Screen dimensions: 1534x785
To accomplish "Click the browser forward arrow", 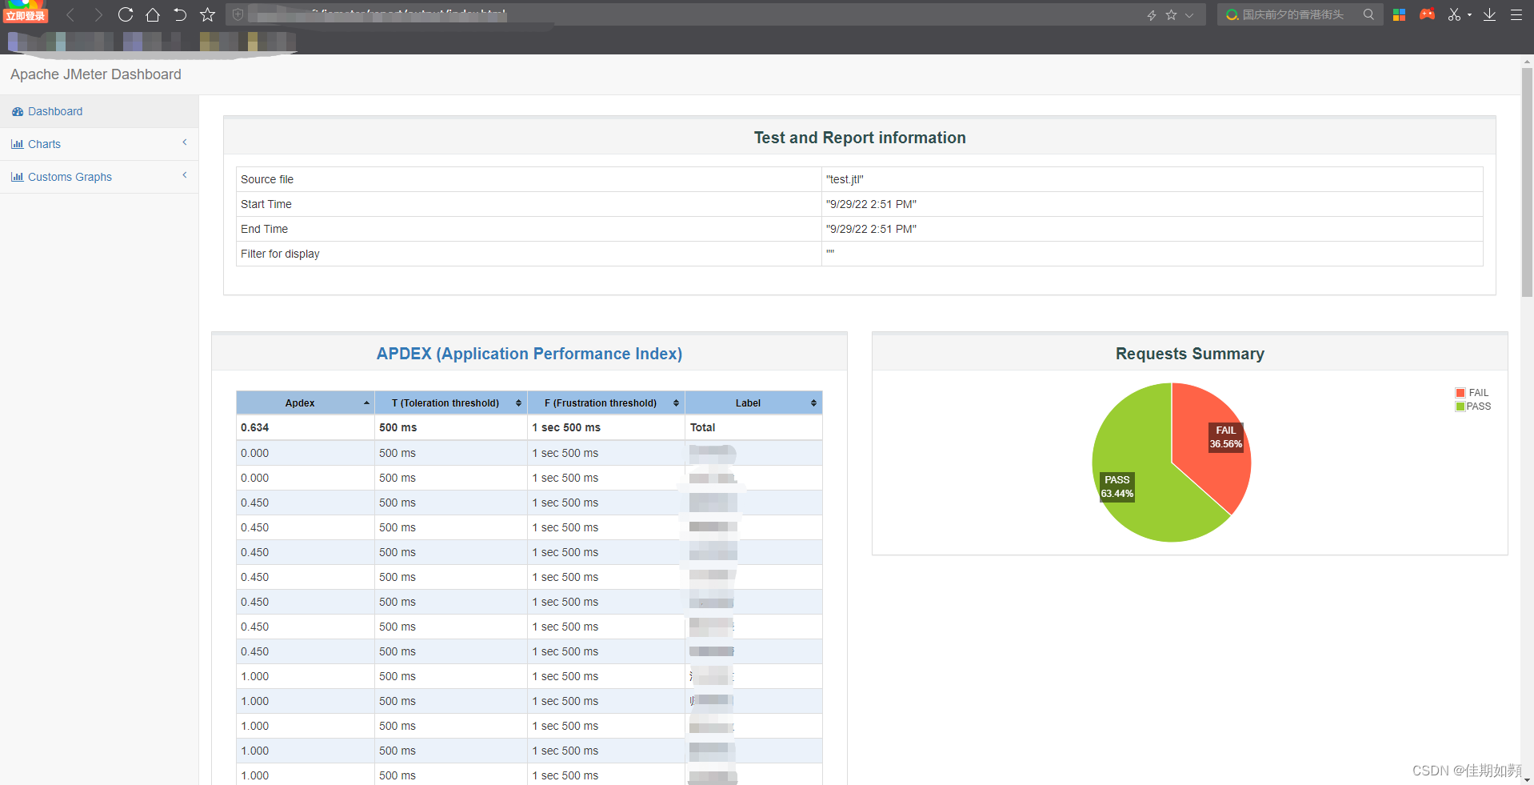I will 98,14.
